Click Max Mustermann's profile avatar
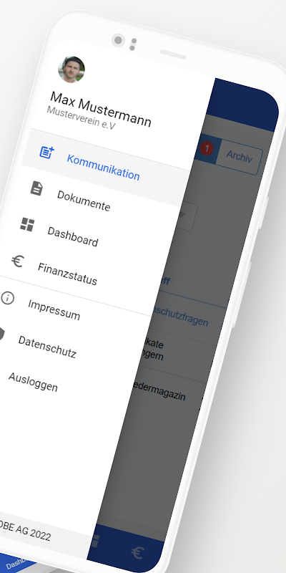This screenshot has height=573, width=286. coord(71,69)
